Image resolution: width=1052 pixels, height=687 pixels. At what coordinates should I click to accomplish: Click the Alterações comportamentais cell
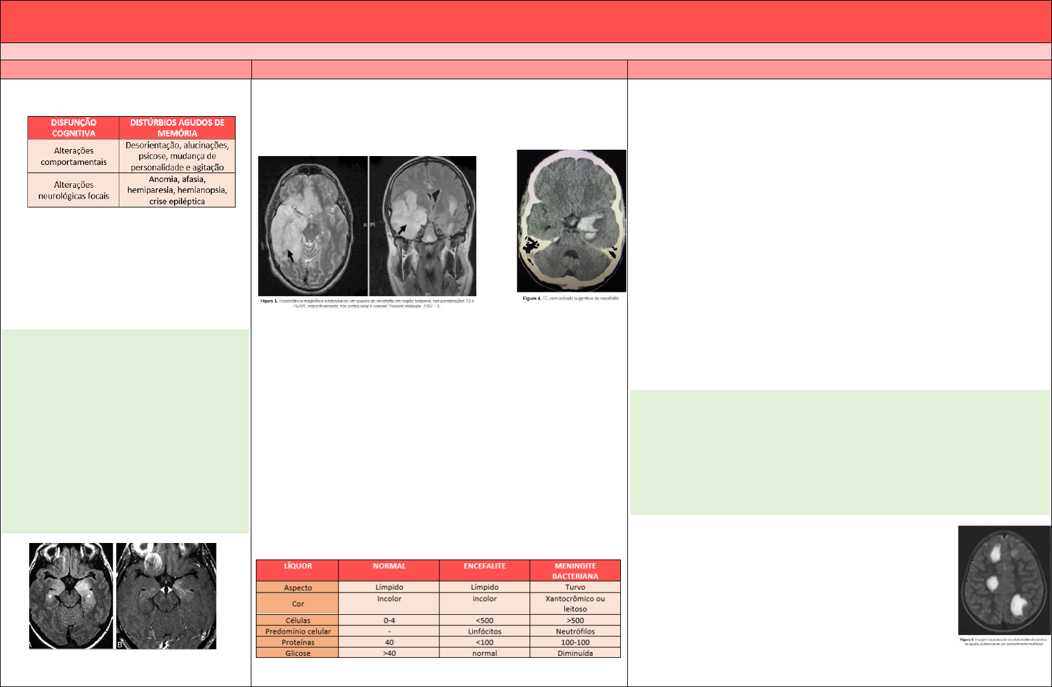[74, 156]
